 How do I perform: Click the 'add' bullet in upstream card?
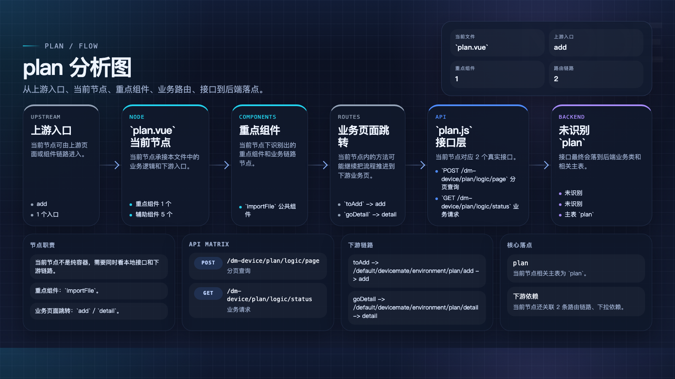[x=42, y=204]
